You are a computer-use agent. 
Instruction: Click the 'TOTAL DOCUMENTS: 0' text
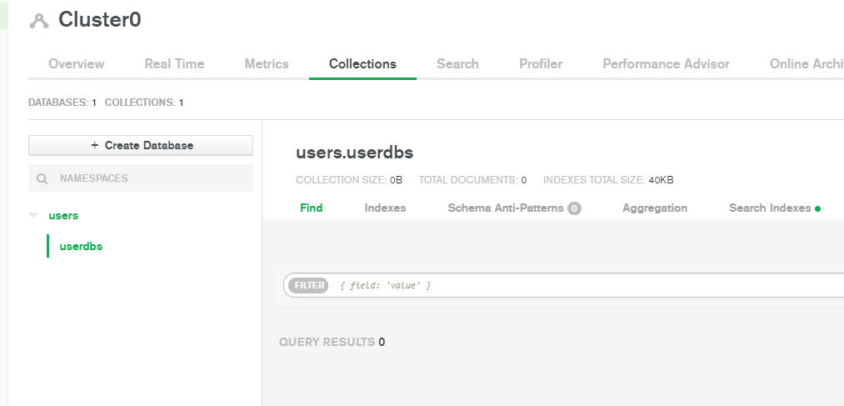(x=472, y=180)
